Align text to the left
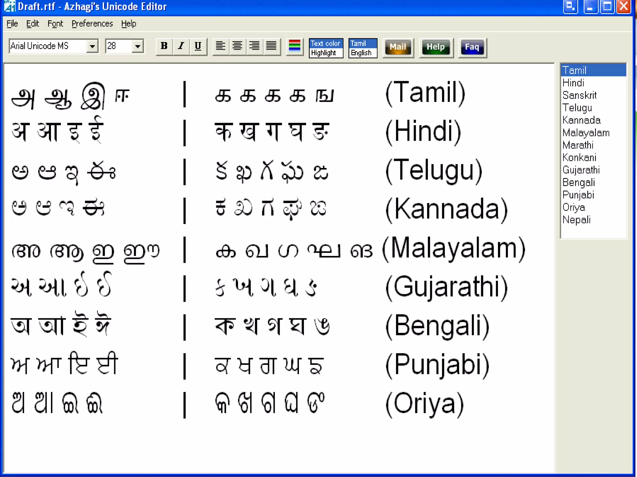This screenshot has height=477, width=637. (221, 46)
